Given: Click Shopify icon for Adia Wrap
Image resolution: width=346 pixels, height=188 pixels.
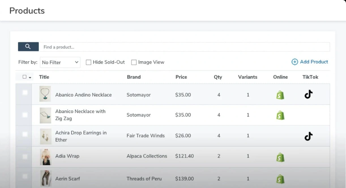Looking at the screenshot, I should (280, 157).
